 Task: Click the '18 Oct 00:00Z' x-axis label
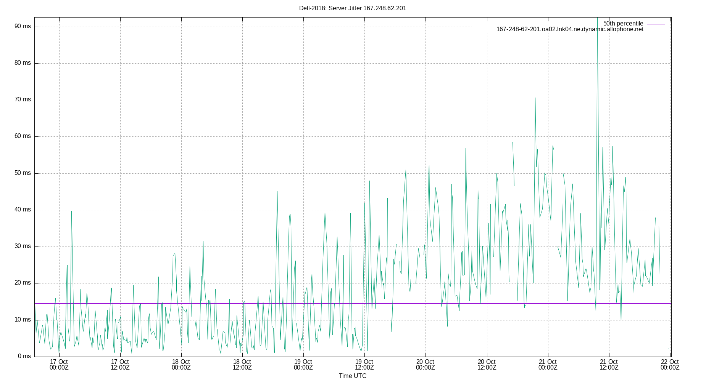[181, 365]
